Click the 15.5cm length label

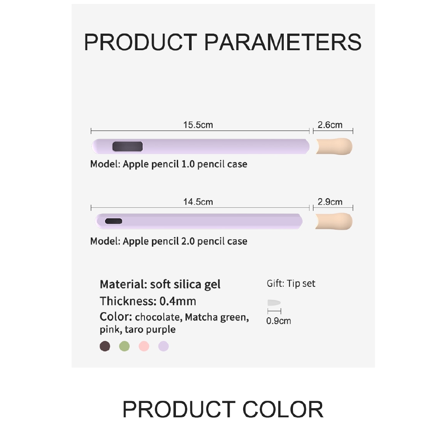coord(198,125)
